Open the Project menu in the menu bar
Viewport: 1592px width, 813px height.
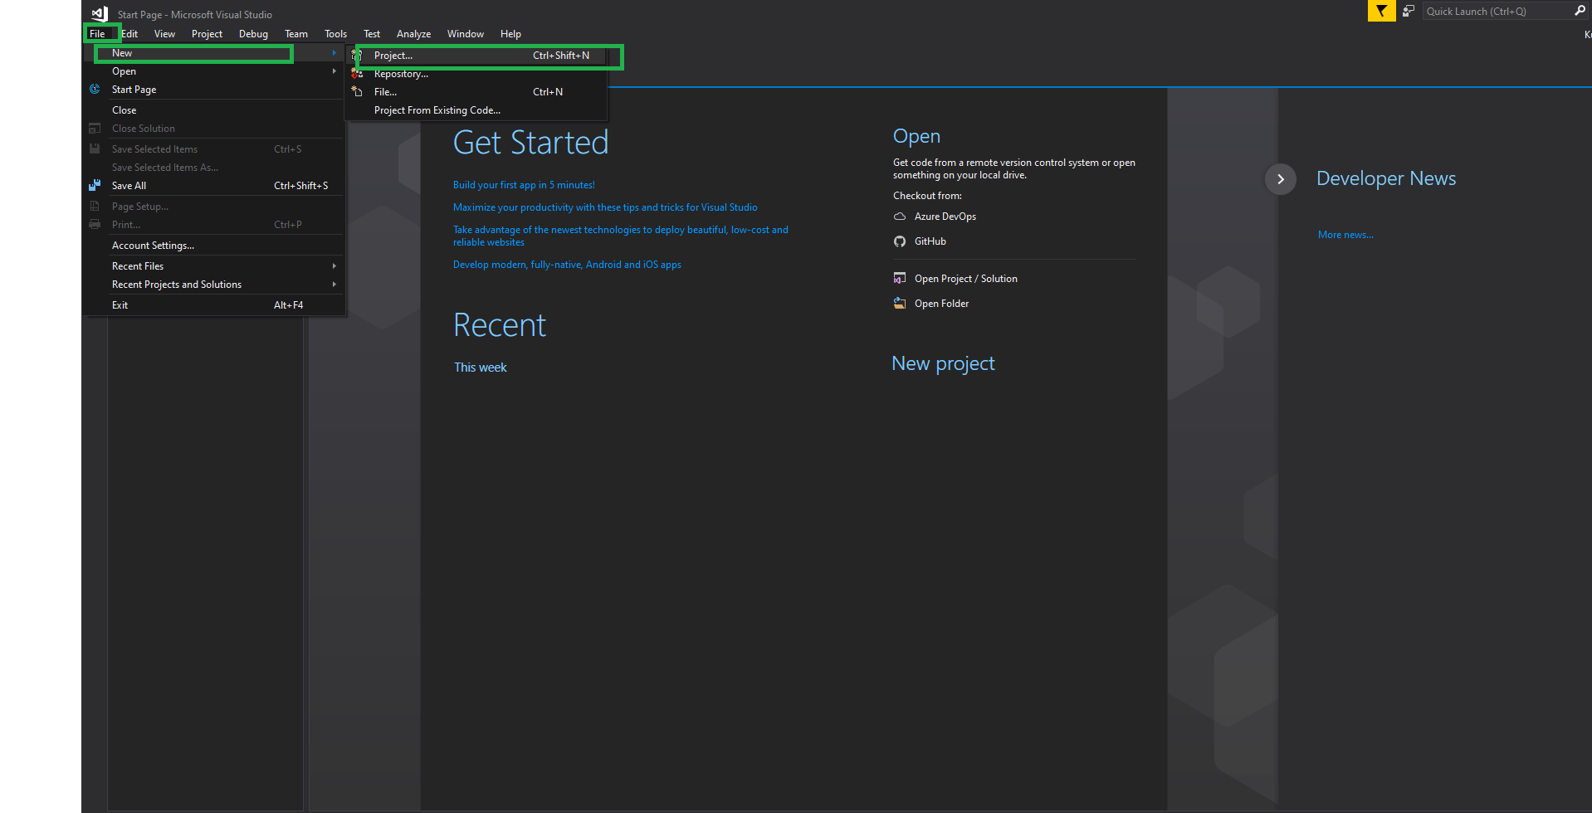pyautogui.click(x=207, y=34)
